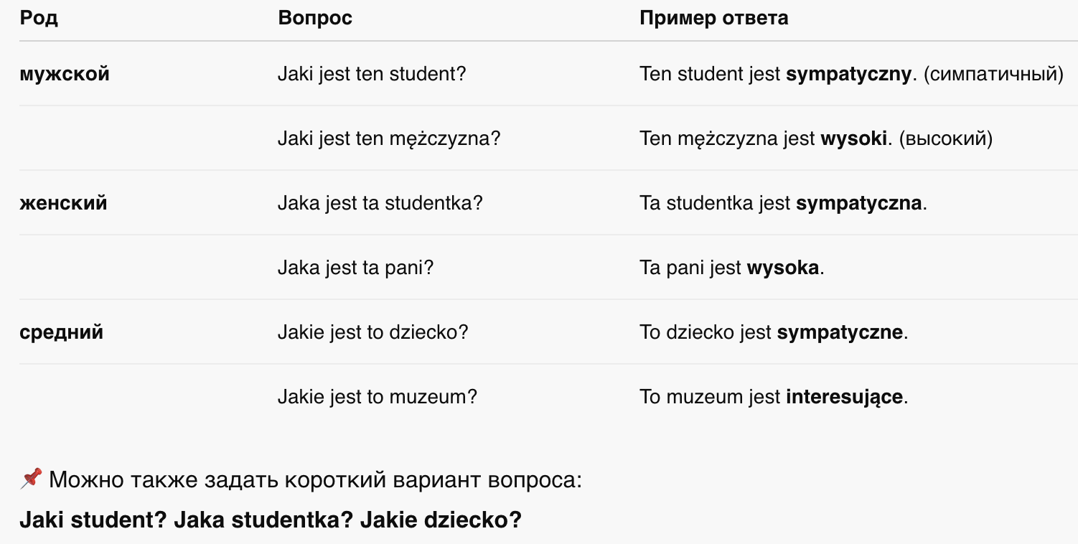Click the Род column header
Image resolution: width=1078 pixels, height=544 pixels.
[39, 18]
